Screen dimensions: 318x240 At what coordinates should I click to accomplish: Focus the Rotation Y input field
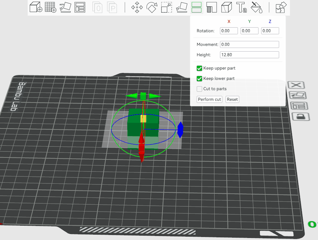coord(250,31)
